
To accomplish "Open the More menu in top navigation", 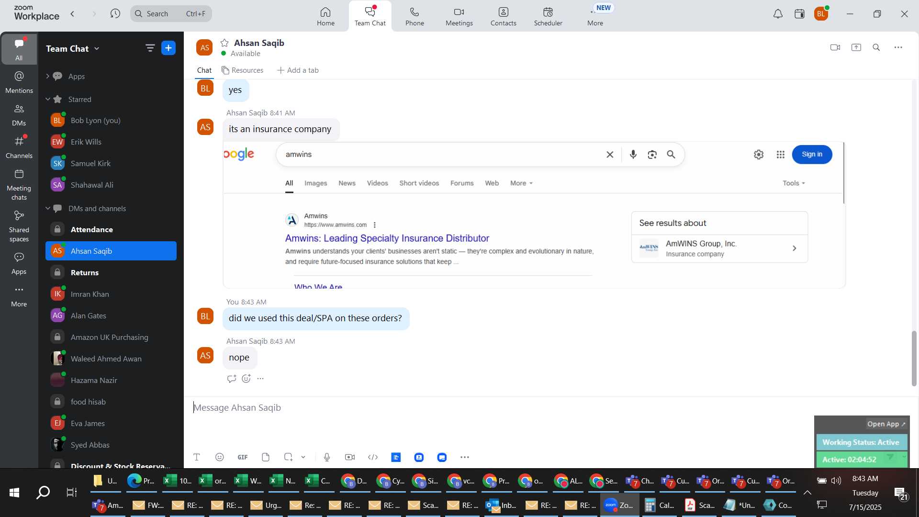I will click(595, 16).
